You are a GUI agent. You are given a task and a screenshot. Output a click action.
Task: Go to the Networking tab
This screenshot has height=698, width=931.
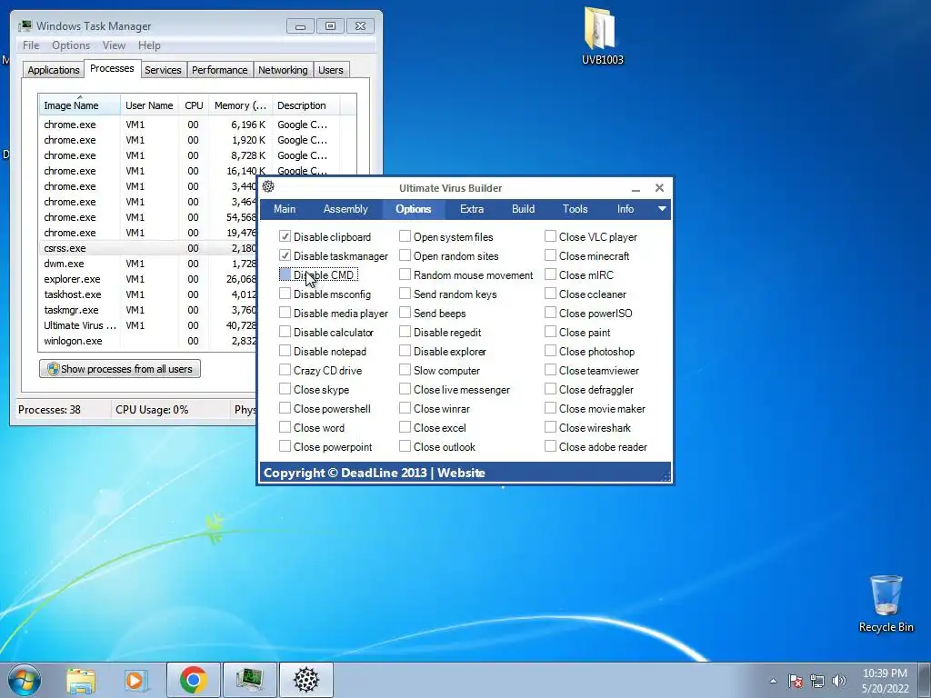[283, 70]
